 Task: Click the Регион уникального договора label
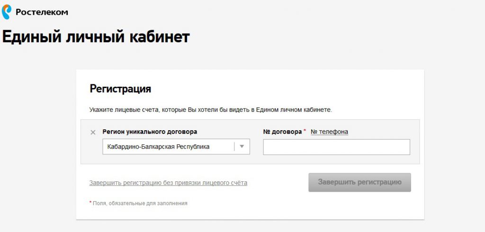click(150, 132)
